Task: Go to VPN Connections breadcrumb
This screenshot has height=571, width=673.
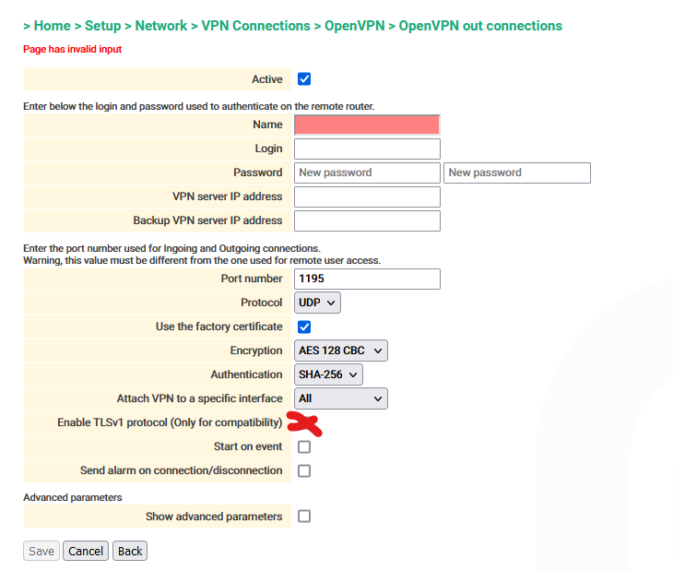Action: [x=254, y=26]
